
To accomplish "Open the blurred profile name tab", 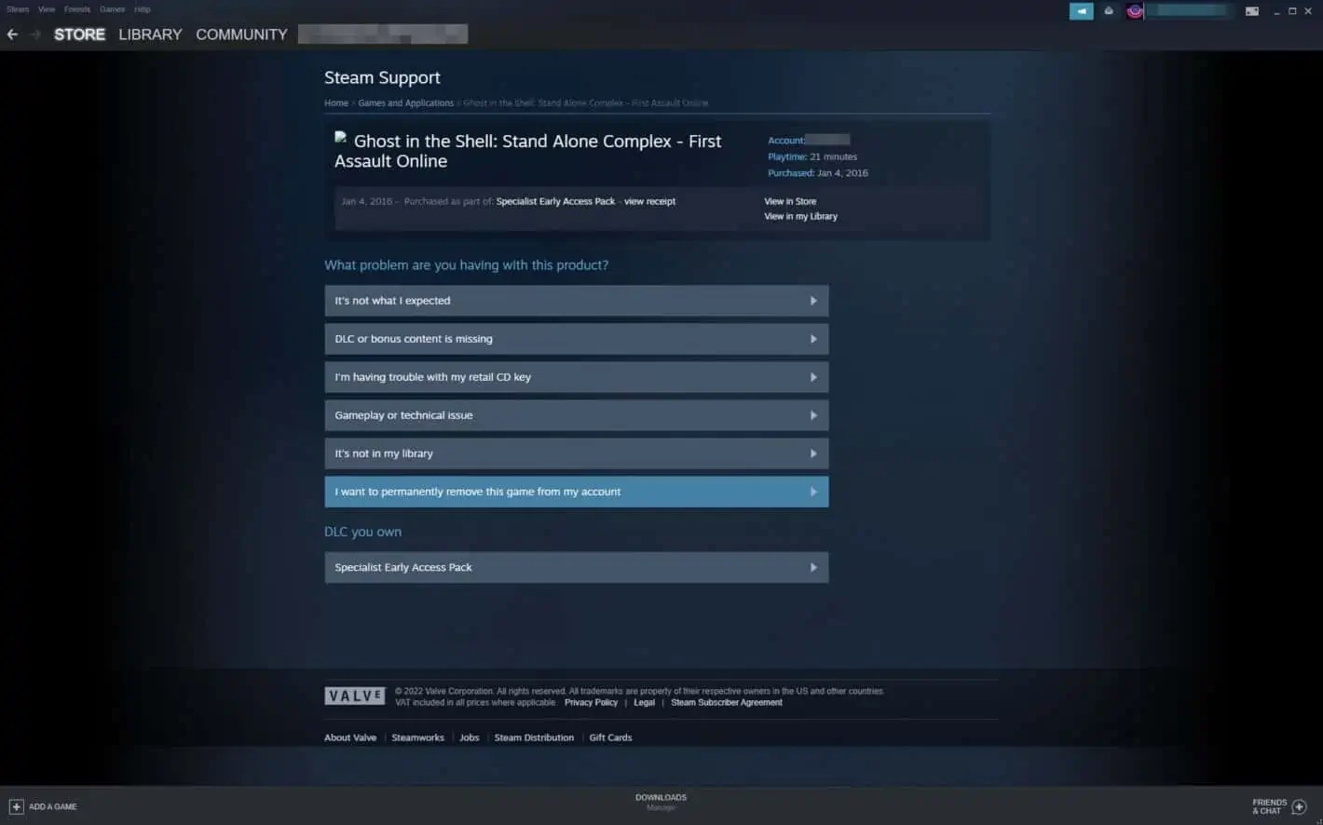I will tap(383, 34).
